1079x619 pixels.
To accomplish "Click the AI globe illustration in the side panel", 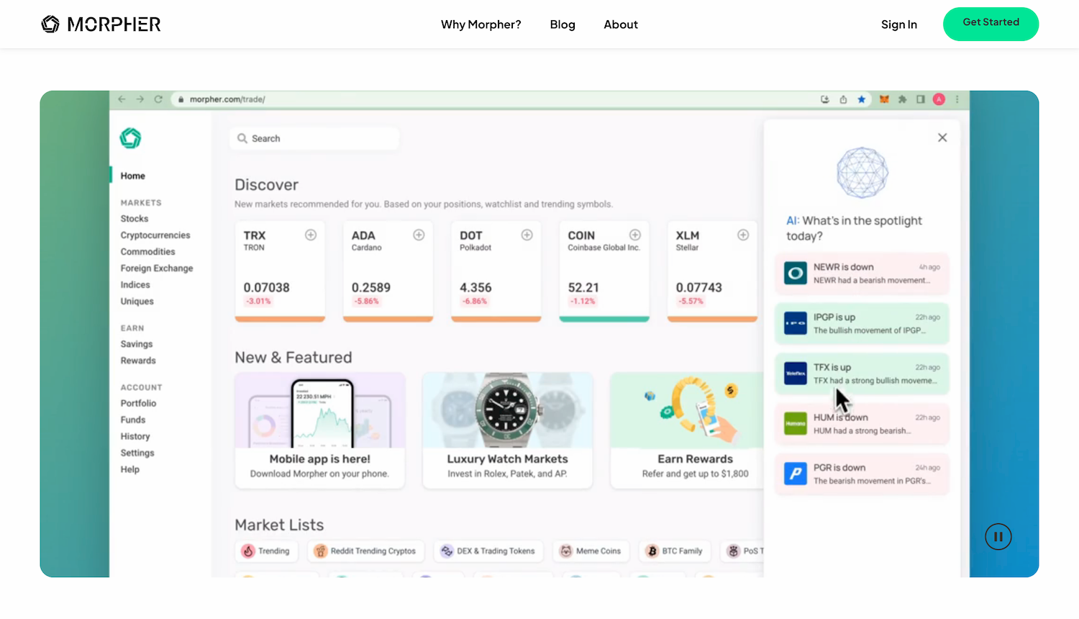I will 862,173.
